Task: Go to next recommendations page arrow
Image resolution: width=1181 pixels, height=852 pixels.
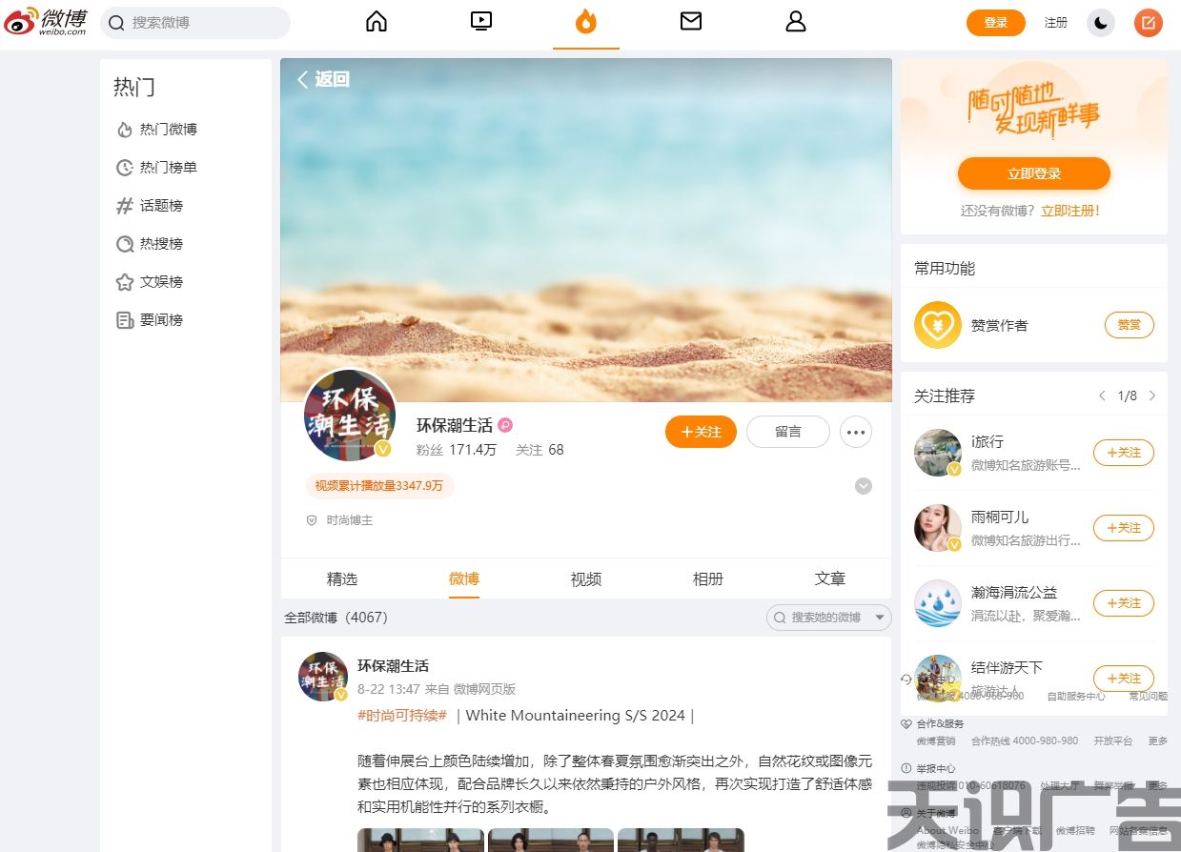Action: (x=1152, y=396)
